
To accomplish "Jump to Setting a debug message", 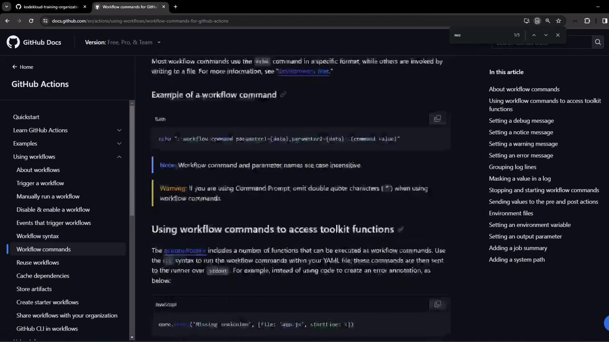I will 521,121.
